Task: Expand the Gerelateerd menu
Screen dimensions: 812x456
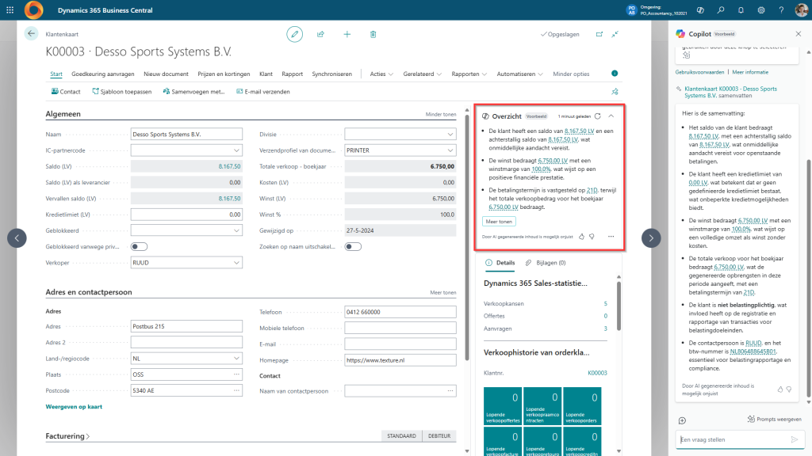Action: click(423, 74)
